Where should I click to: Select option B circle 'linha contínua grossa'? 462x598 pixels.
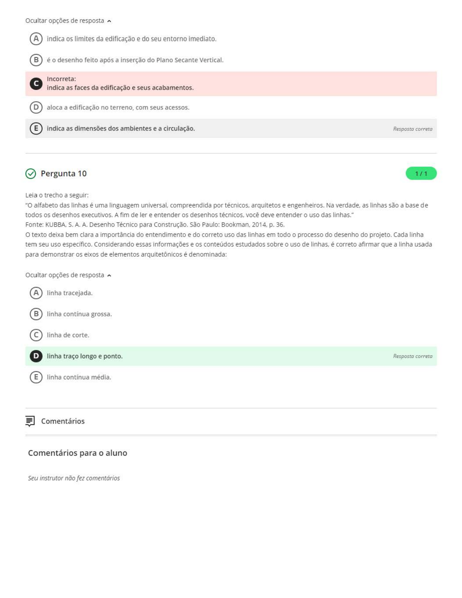(x=36, y=314)
